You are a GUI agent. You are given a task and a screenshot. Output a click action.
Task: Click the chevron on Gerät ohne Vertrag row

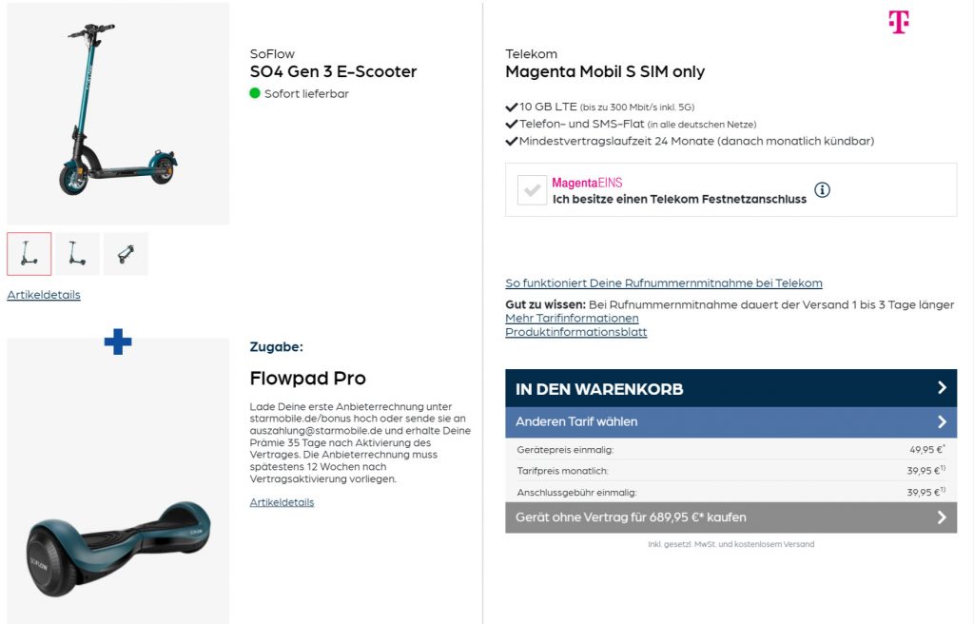point(942,517)
